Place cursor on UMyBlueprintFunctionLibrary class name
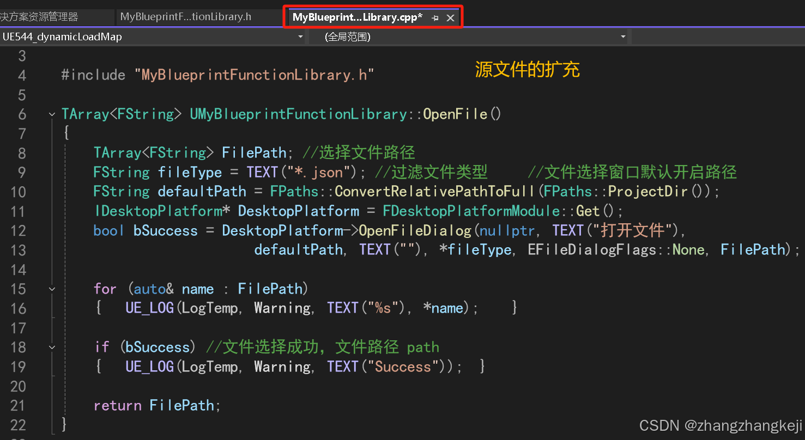805x440 pixels. point(298,114)
